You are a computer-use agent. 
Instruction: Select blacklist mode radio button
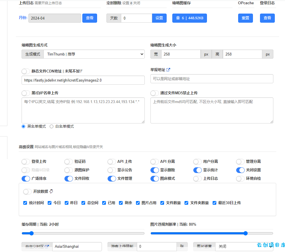click(x=24, y=126)
